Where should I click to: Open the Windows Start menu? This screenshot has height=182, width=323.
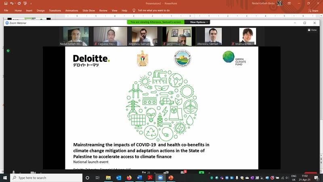coord(5,178)
